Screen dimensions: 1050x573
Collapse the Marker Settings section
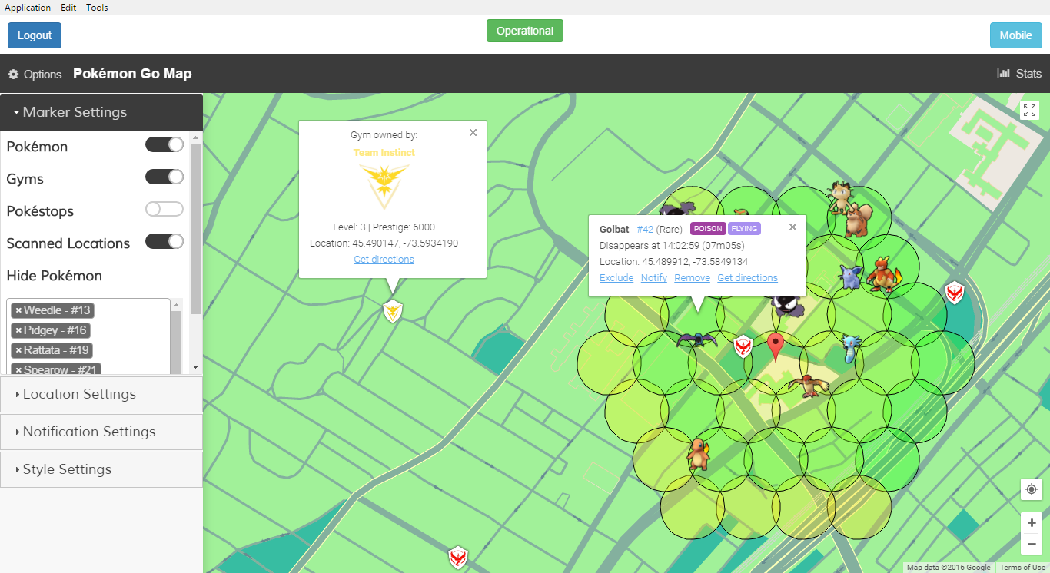tap(75, 112)
